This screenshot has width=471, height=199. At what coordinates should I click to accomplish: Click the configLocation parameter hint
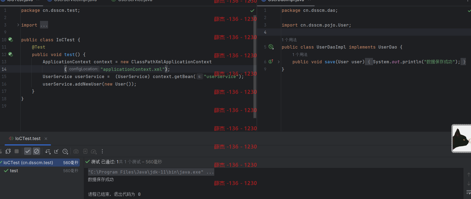[x=83, y=69]
